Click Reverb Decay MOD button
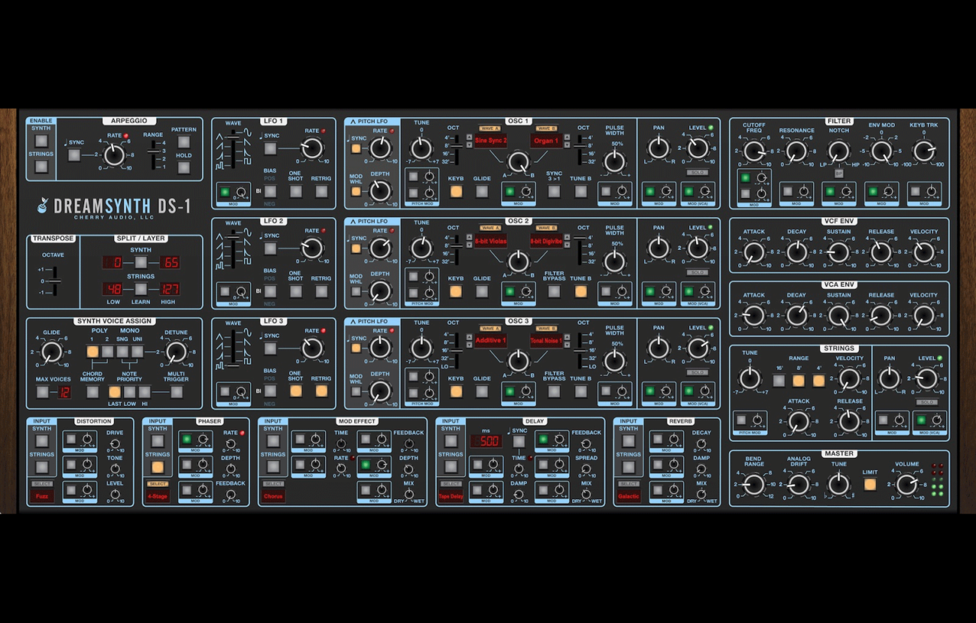Viewport: 976px width, 623px height. [658, 439]
